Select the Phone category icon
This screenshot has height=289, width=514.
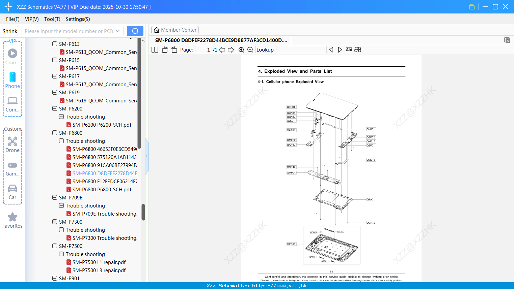point(12,80)
